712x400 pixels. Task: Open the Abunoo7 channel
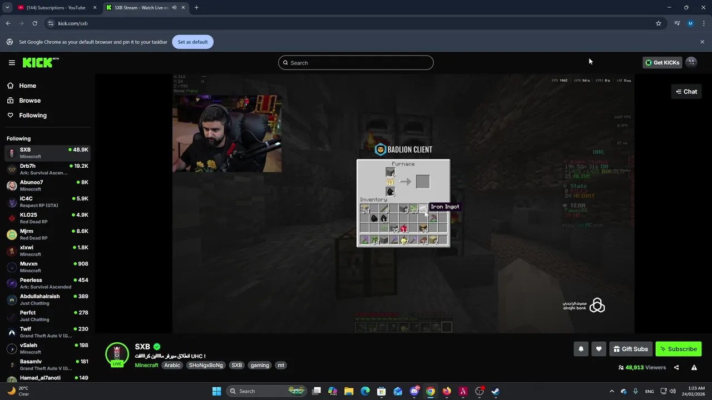coord(47,186)
